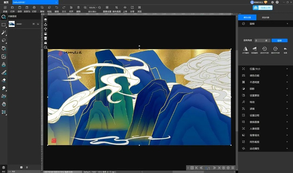Select the rectangular Marquee selection tool
The height and width of the screenshot is (173, 293).
pyautogui.click(x=4, y=24)
